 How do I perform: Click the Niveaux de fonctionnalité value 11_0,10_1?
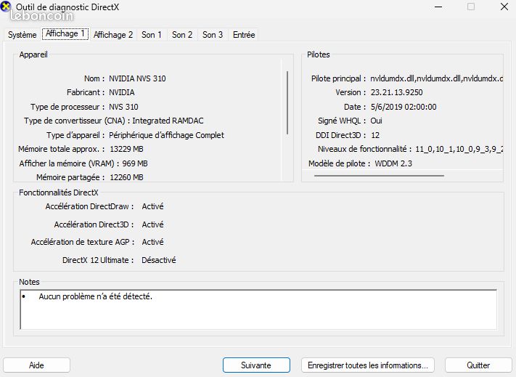point(459,149)
